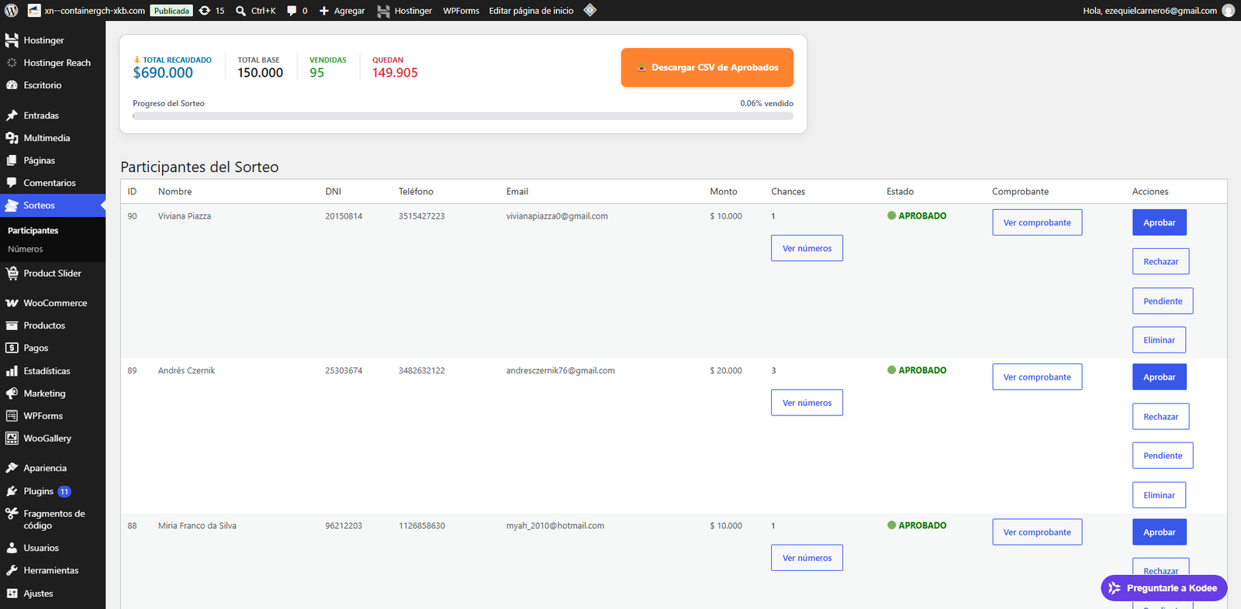1241x609 pixels.
Task: Click the Marketing megaphone icon
Action: (x=12, y=394)
